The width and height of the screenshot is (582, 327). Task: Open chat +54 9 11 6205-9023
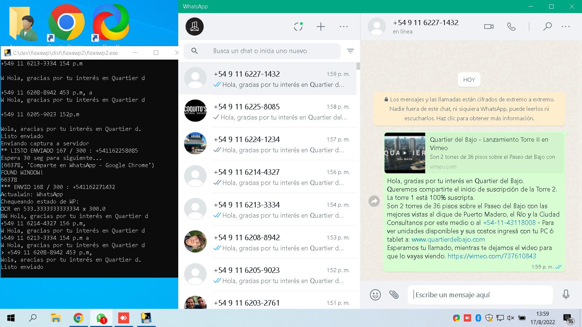[x=267, y=275]
